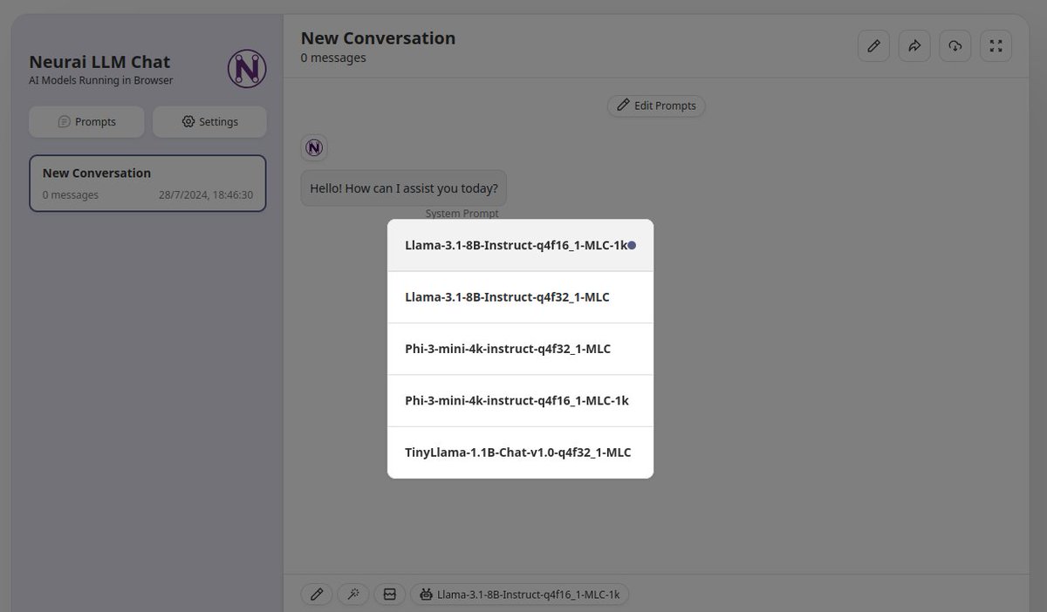Viewport: 1047px width, 612px height.
Task: Pick Phi-3-mini-4k-instruct-q4f32_1-MLC model
Action: point(520,349)
